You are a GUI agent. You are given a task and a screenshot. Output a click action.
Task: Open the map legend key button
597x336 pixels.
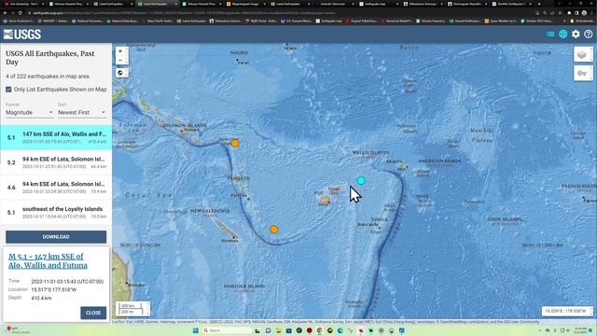point(583,73)
